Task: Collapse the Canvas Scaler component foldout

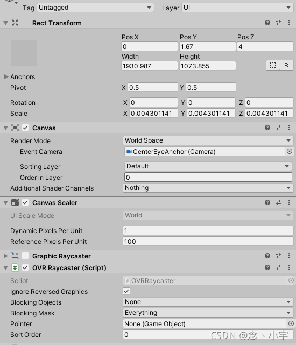Action: 6,203
